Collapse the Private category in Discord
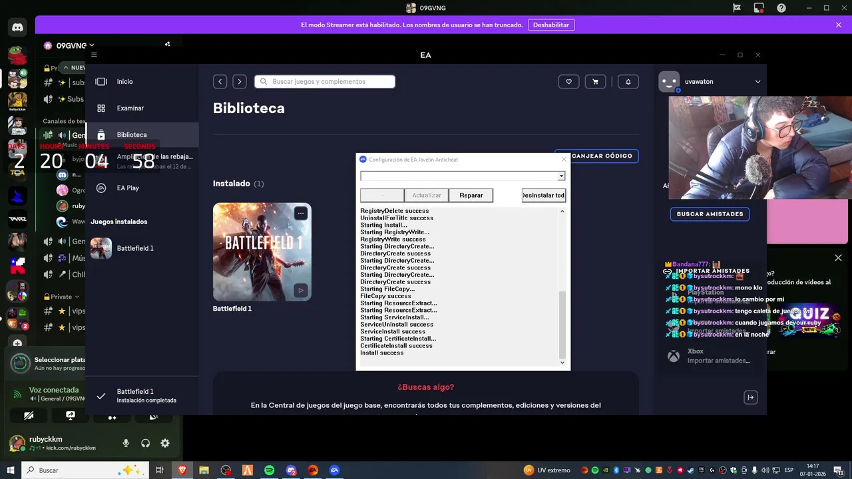The width and height of the screenshot is (852, 479). coord(61,297)
